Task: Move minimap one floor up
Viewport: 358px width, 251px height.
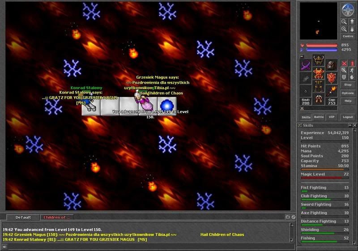Action: point(352,21)
